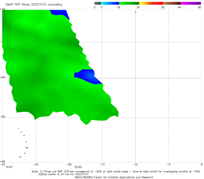Click the 'Data buffer is 24 hrs' note
204x179 pixels.
tap(63, 174)
